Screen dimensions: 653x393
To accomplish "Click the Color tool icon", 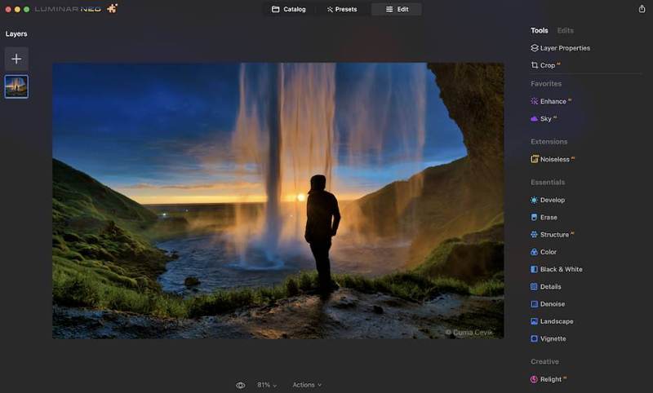I will 535,252.
